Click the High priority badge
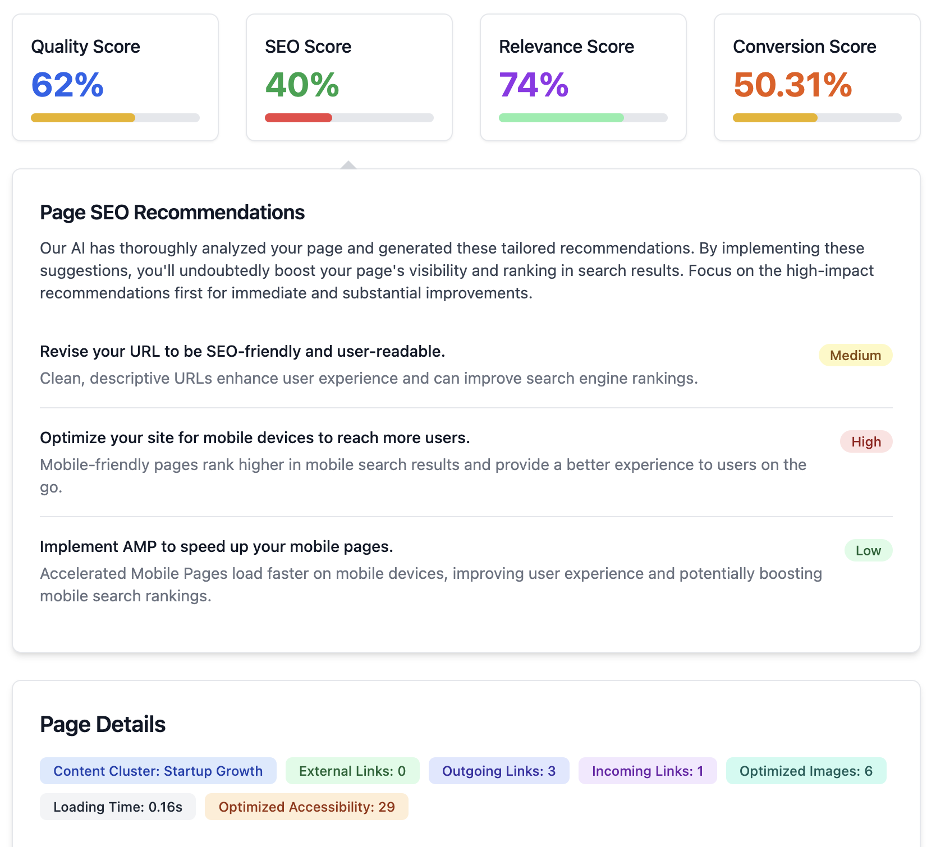 pos(866,441)
